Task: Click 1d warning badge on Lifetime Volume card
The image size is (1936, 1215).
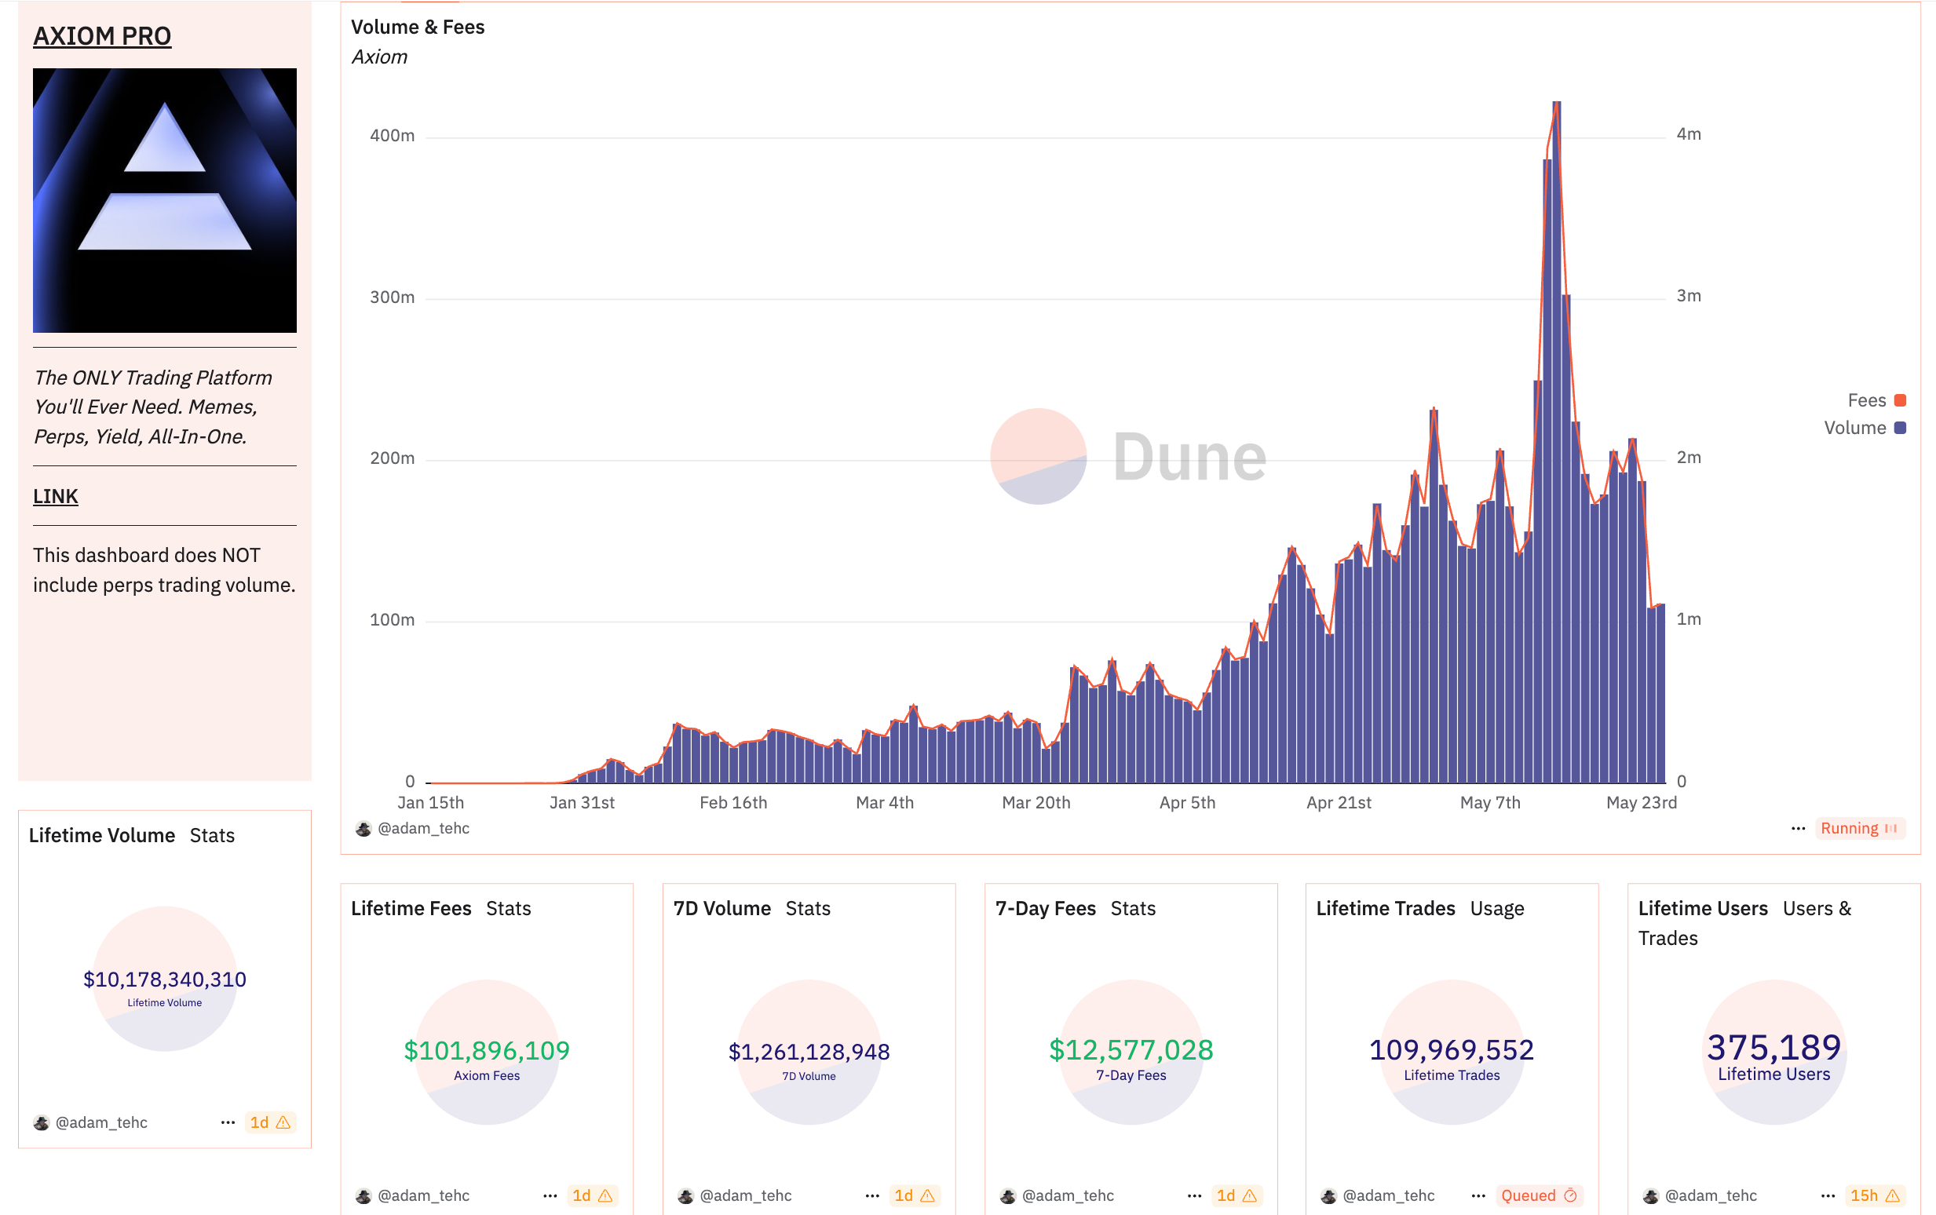Action: coord(269,1122)
